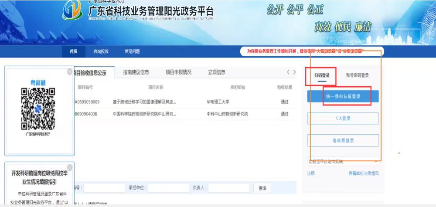Open project 中国科学院药物创新研究院中山研究...
The height and width of the screenshot is (207, 436).
[144, 114]
